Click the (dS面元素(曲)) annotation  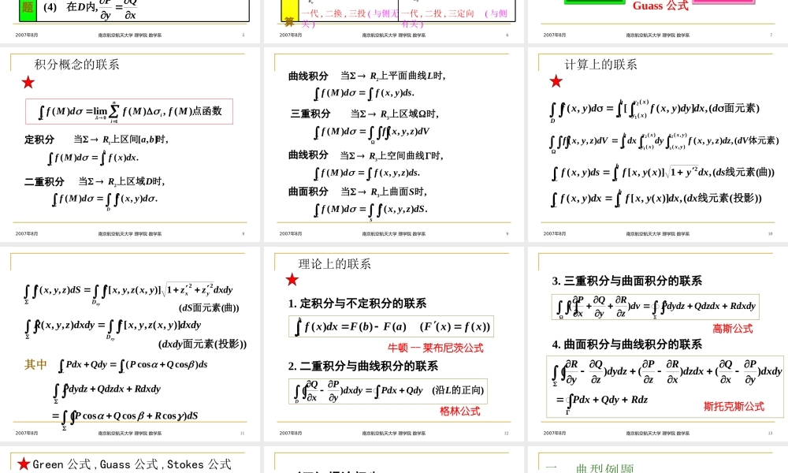click(x=209, y=307)
